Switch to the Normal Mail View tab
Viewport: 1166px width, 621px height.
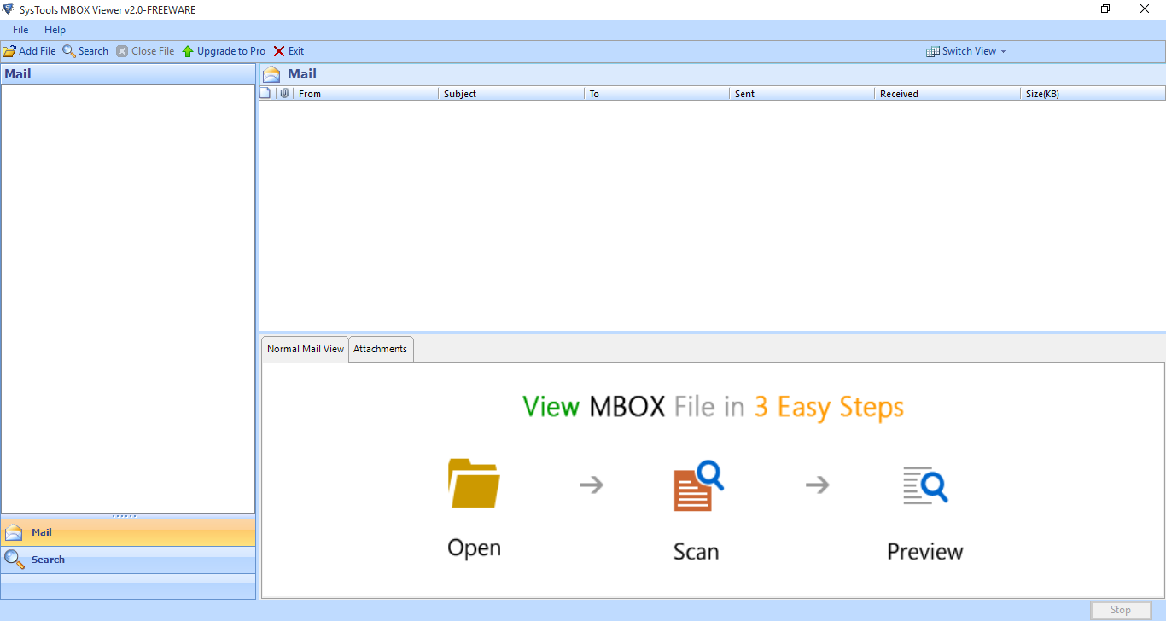306,349
